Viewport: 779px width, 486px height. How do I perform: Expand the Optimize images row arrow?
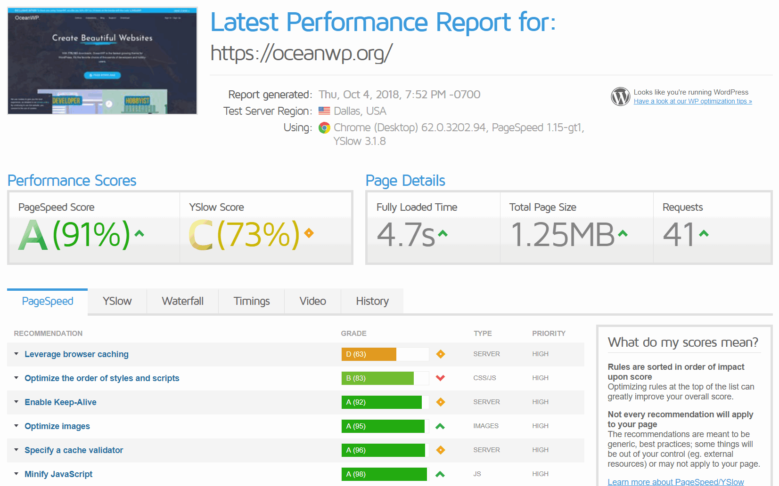coord(16,426)
